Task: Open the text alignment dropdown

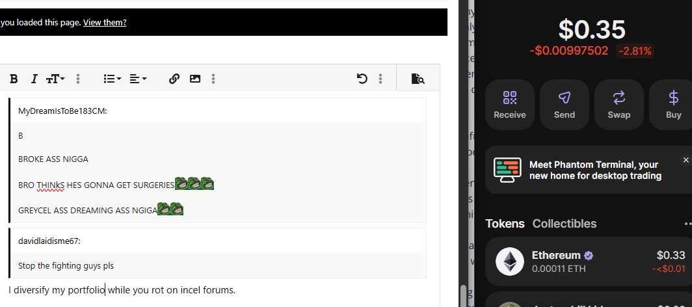Action: 138,79
